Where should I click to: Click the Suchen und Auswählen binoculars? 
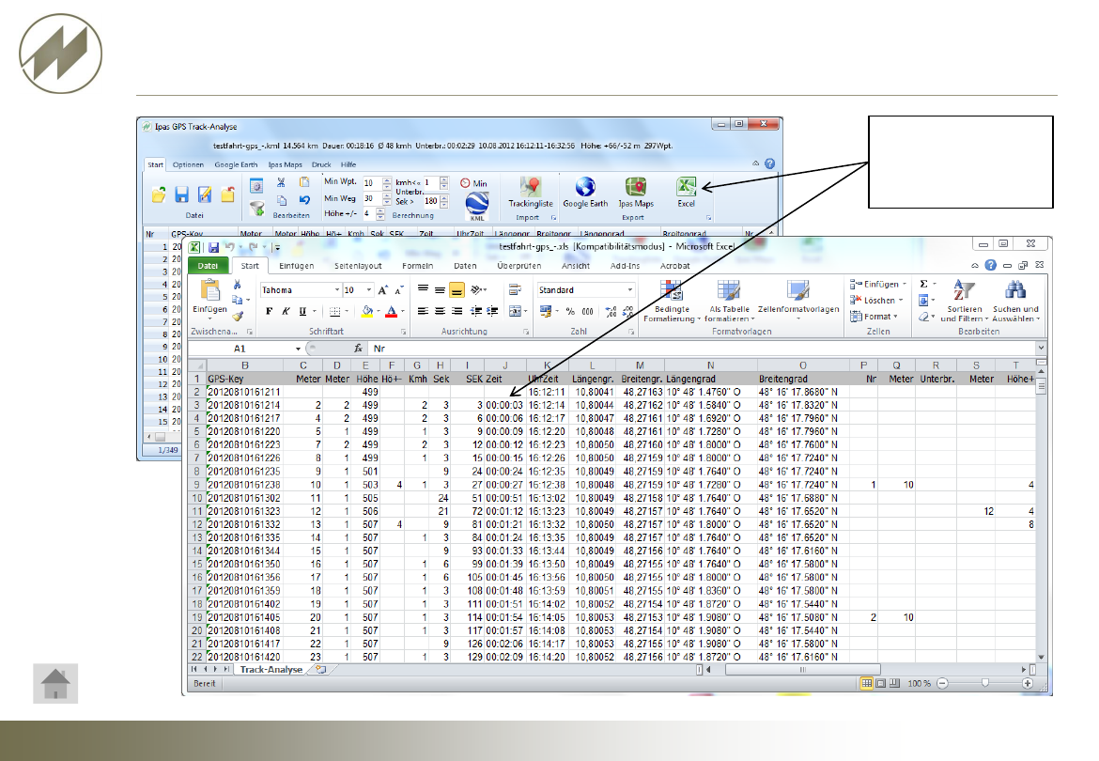tap(1014, 290)
